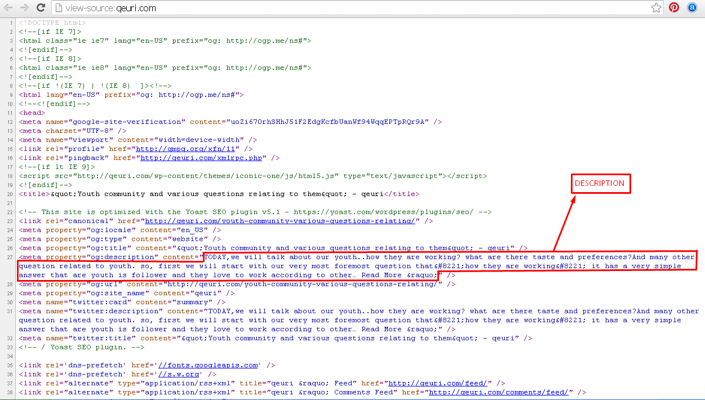Click the <!--[if IE 8]> comment
Image resolution: width=705 pixels, height=400 pixels.
coord(50,59)
